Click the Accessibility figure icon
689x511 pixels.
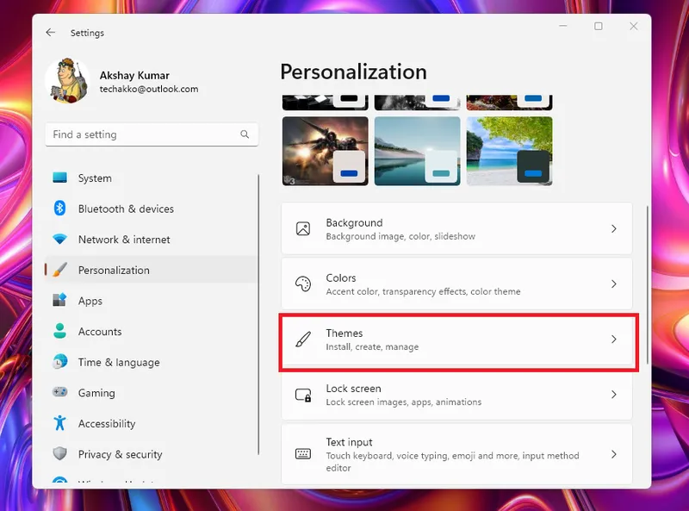click(59, 422)
